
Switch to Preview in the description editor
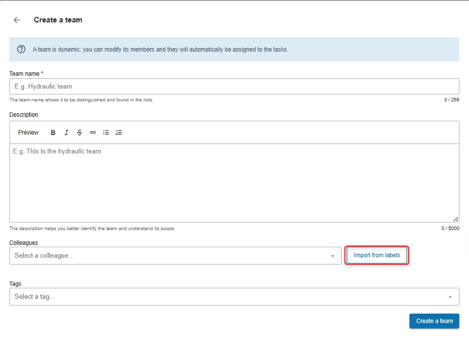tap(28, 132)
